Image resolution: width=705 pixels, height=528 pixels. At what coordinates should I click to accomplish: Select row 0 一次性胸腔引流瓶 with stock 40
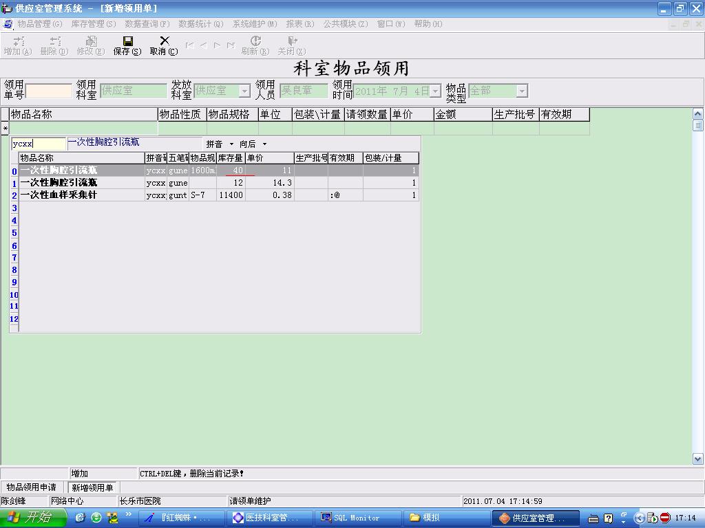pos(218,170)
